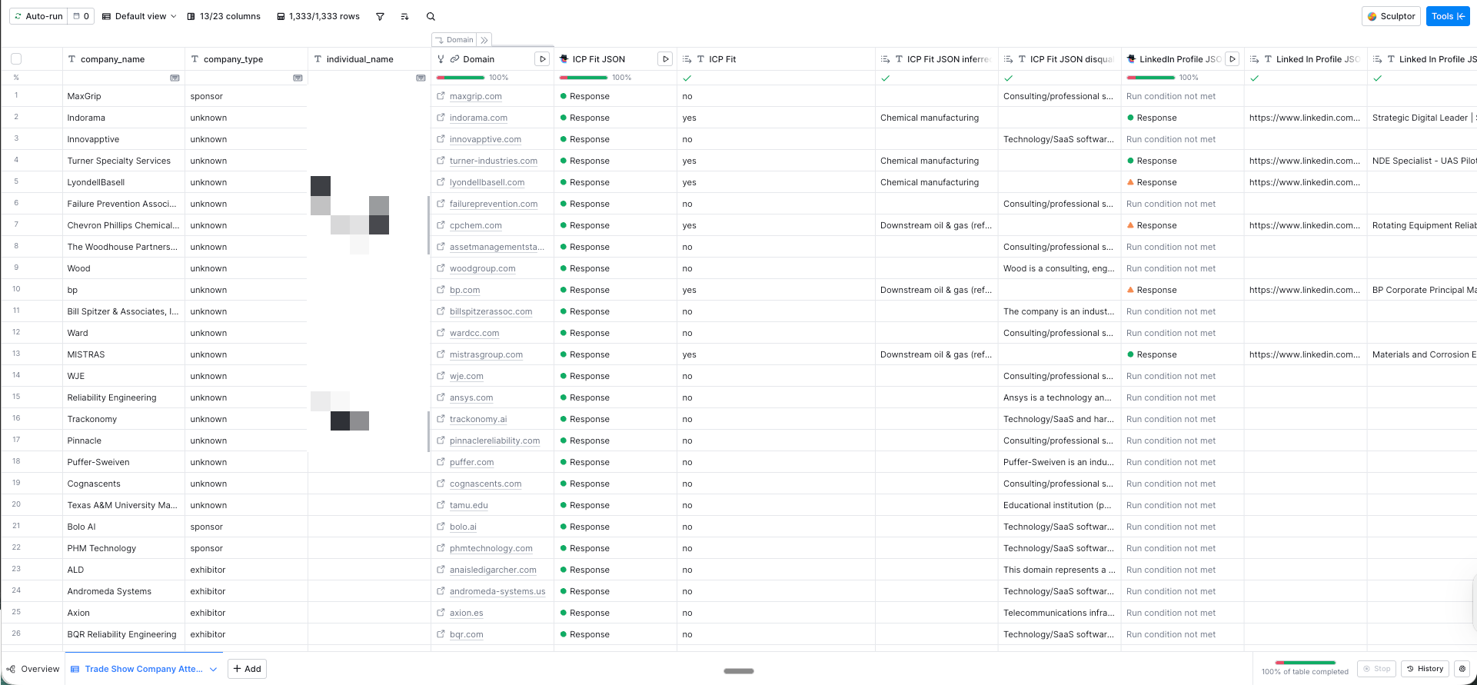This screenshot has height=685, width=1477.
Task: Click the horizontal scrollbar handle
Action: [x=739, y=671]
